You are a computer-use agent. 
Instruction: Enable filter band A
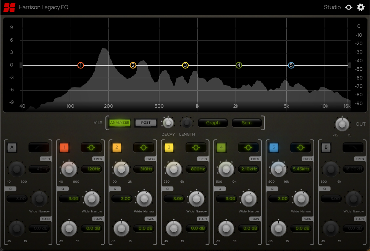pos(12,147)
